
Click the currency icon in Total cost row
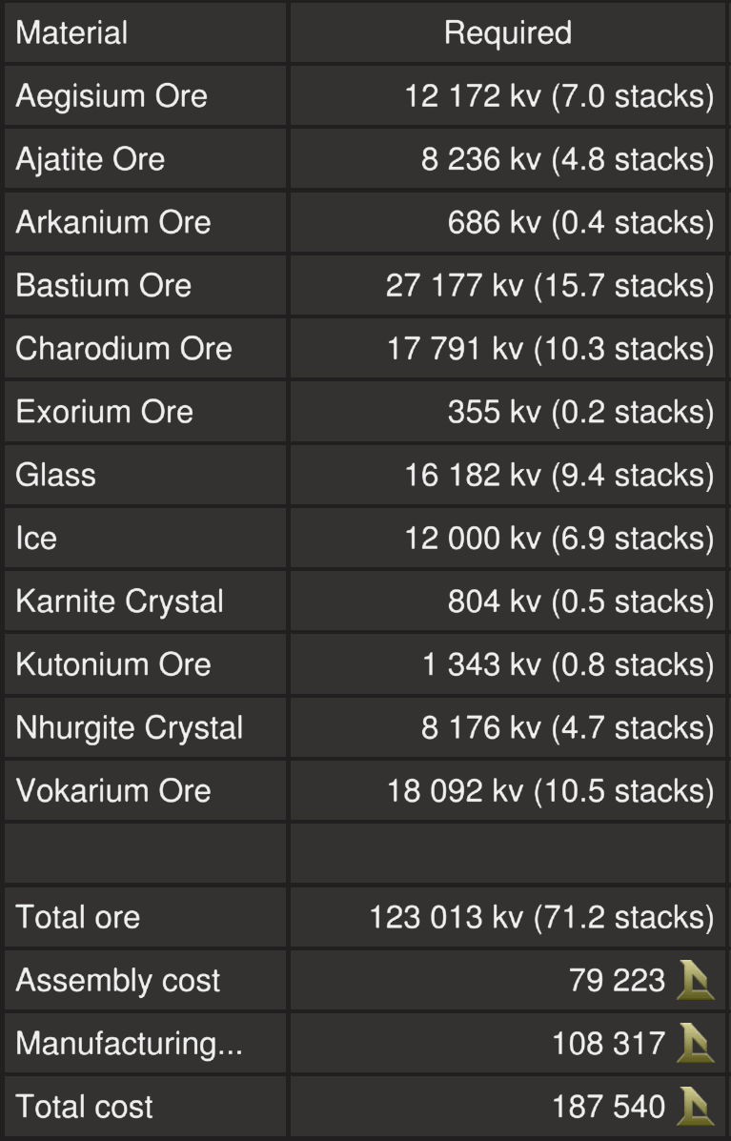695,1107
